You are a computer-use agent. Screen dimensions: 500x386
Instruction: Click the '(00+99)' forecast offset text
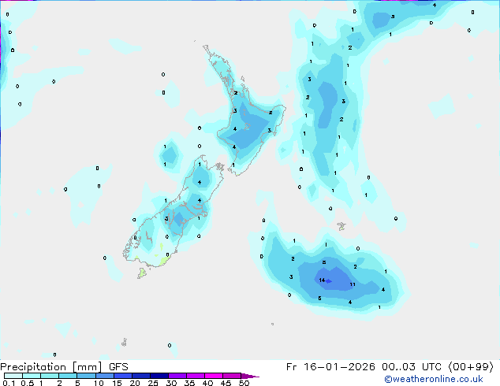tap(471, 367)
